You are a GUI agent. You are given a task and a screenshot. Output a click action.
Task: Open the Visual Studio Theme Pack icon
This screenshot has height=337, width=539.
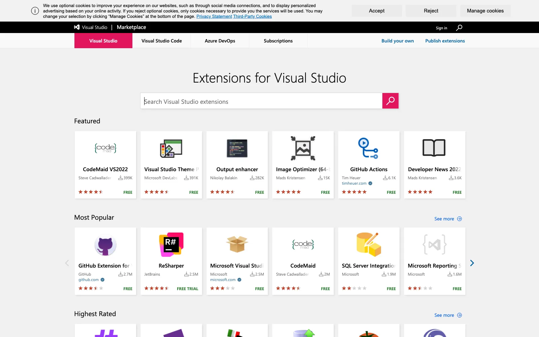click(171, 148)
